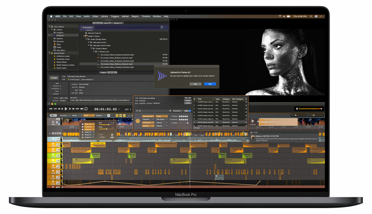This screenshot has width=372, height=214.
Task: Open the Timeline menu
Action: [146, 16]
